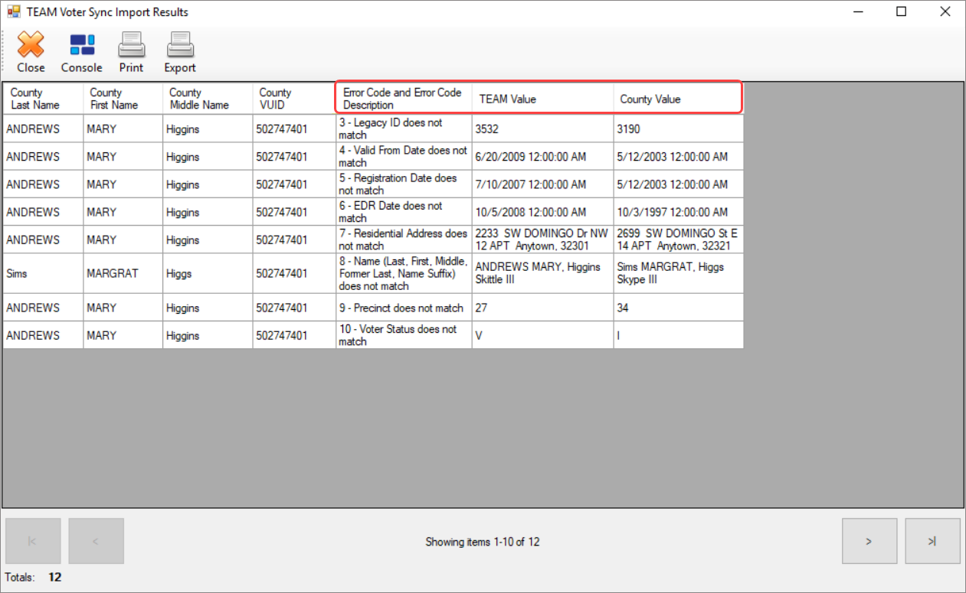Select the '8 - Name' mismatch error cell

point(404,273)
